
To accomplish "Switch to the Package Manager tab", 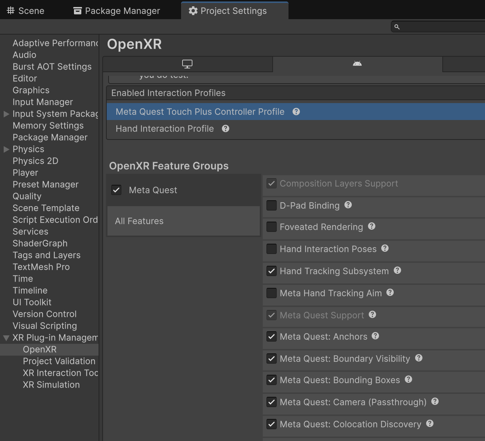I will [117, 11].
